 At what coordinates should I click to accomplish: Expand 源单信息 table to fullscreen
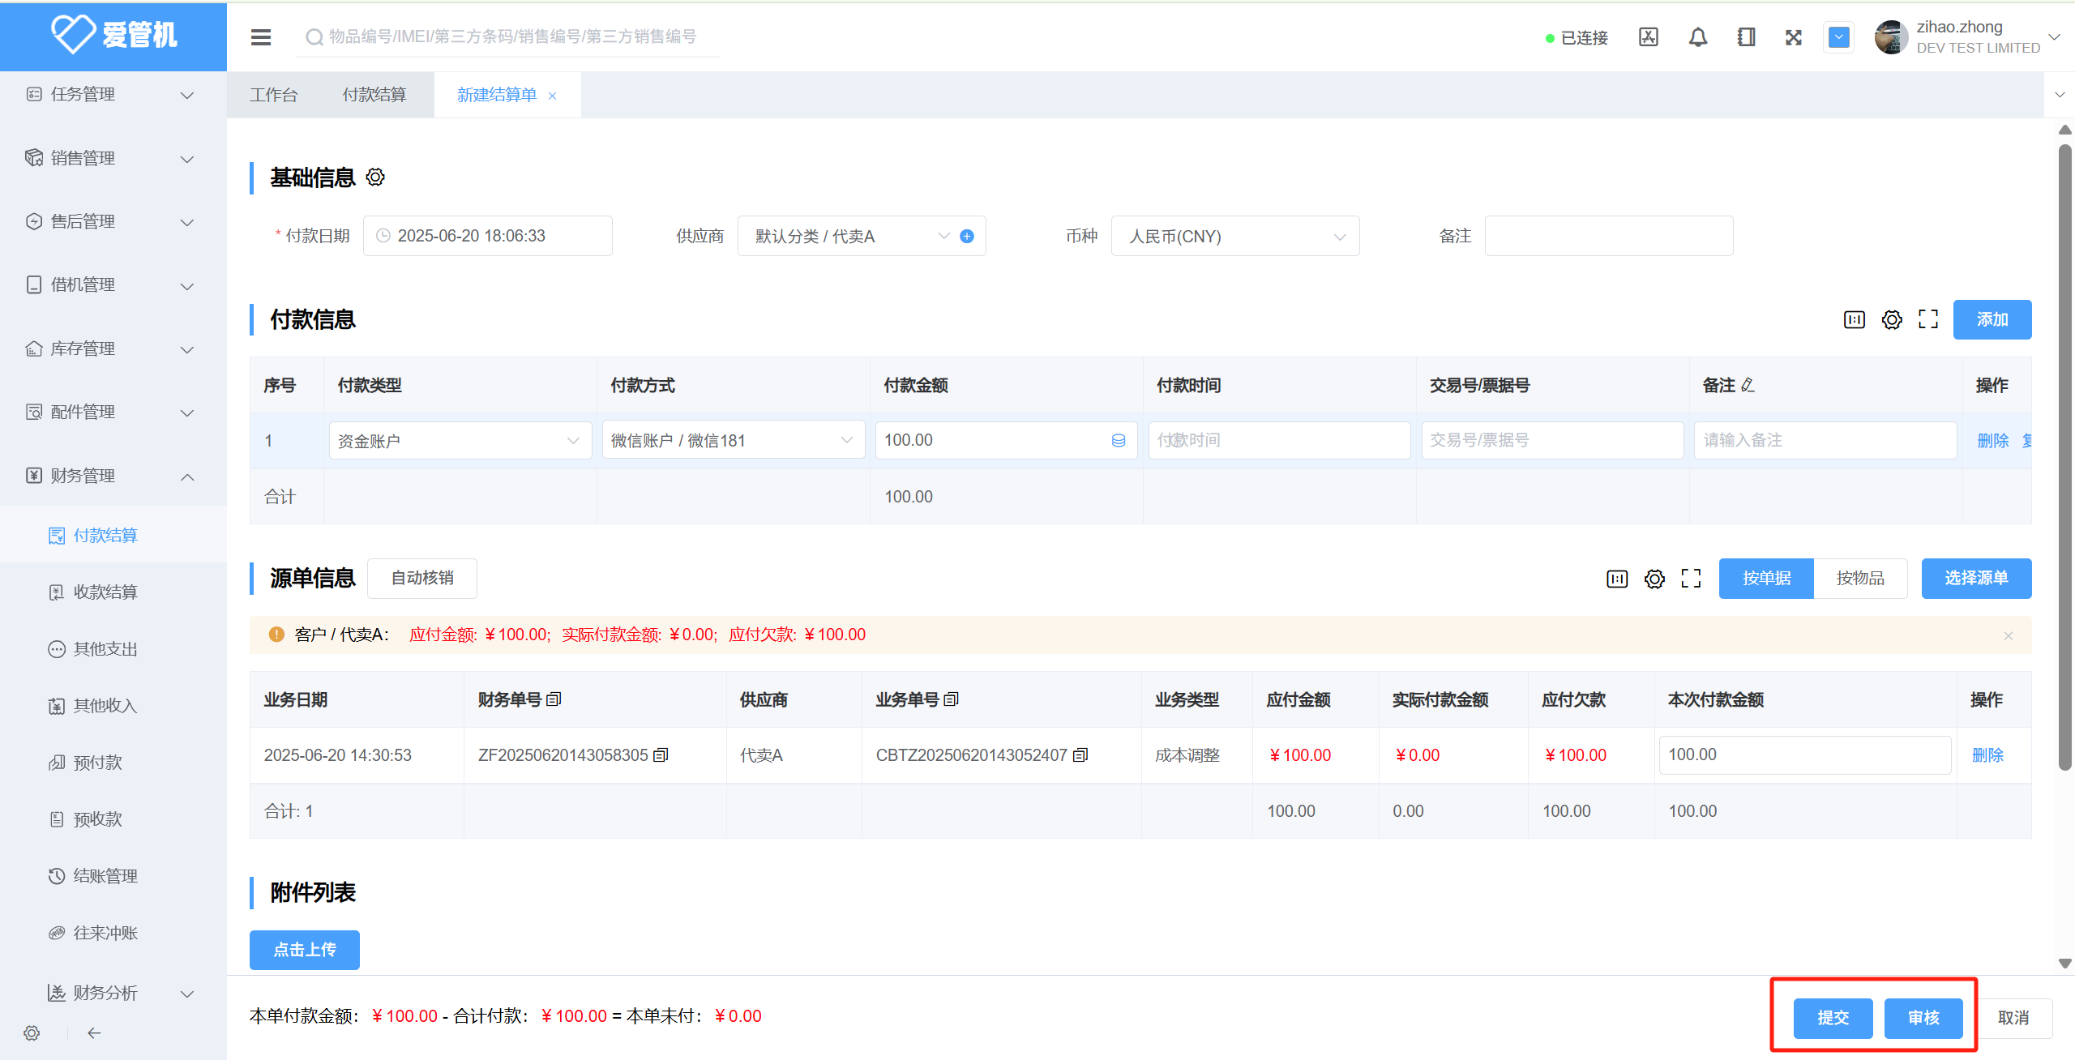point(1691,579)
